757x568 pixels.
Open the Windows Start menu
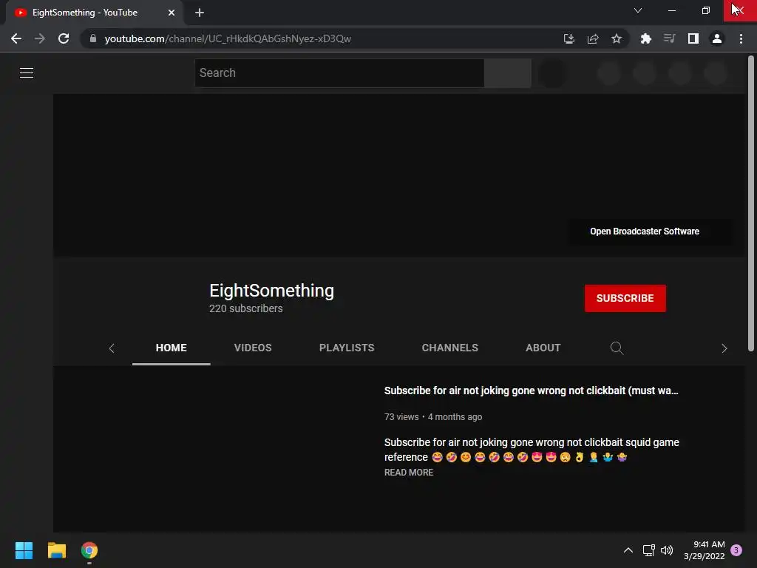24,550
